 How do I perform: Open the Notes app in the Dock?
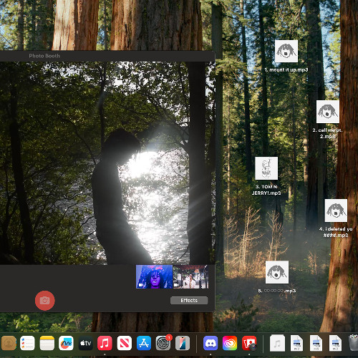click(x=47, y=343)
